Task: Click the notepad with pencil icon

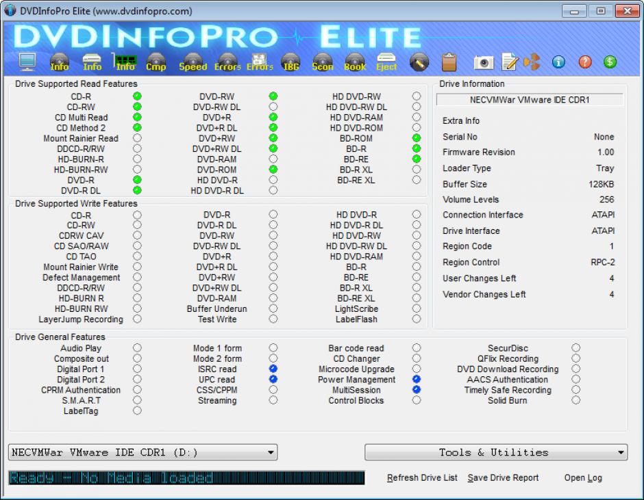Action: [x=510, y=62]
